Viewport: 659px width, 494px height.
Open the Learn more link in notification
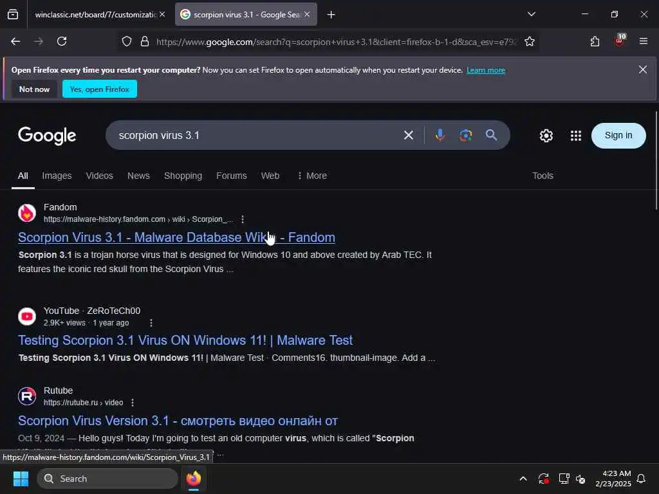tap(485, 70)
